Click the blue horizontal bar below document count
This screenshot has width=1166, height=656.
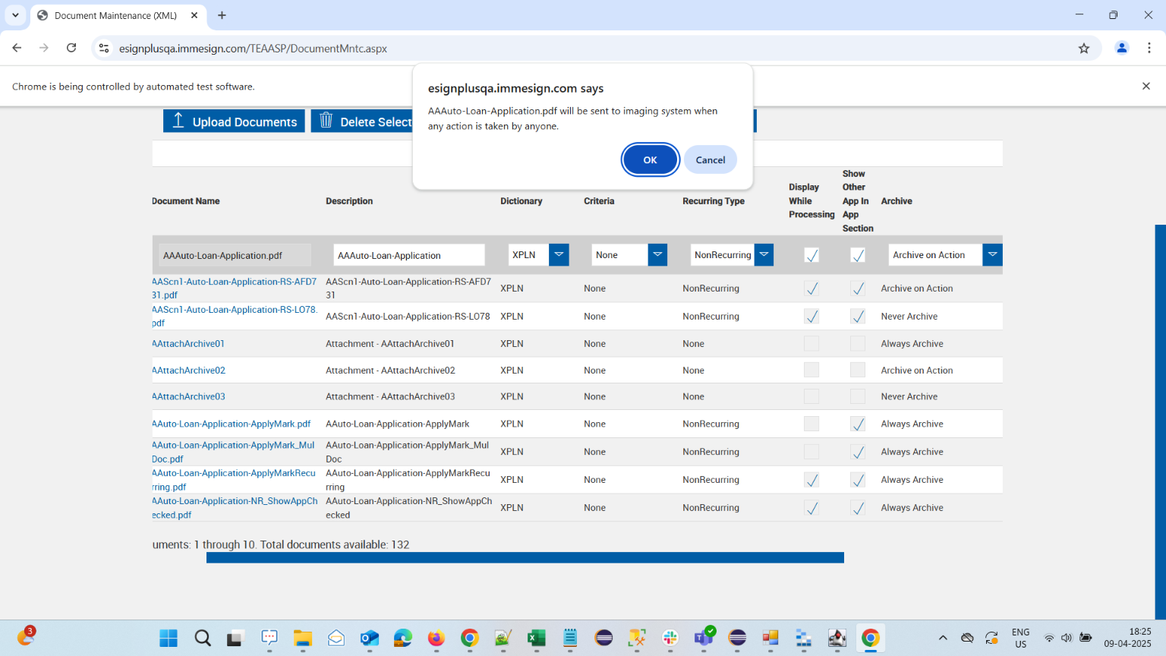(525, 557)
